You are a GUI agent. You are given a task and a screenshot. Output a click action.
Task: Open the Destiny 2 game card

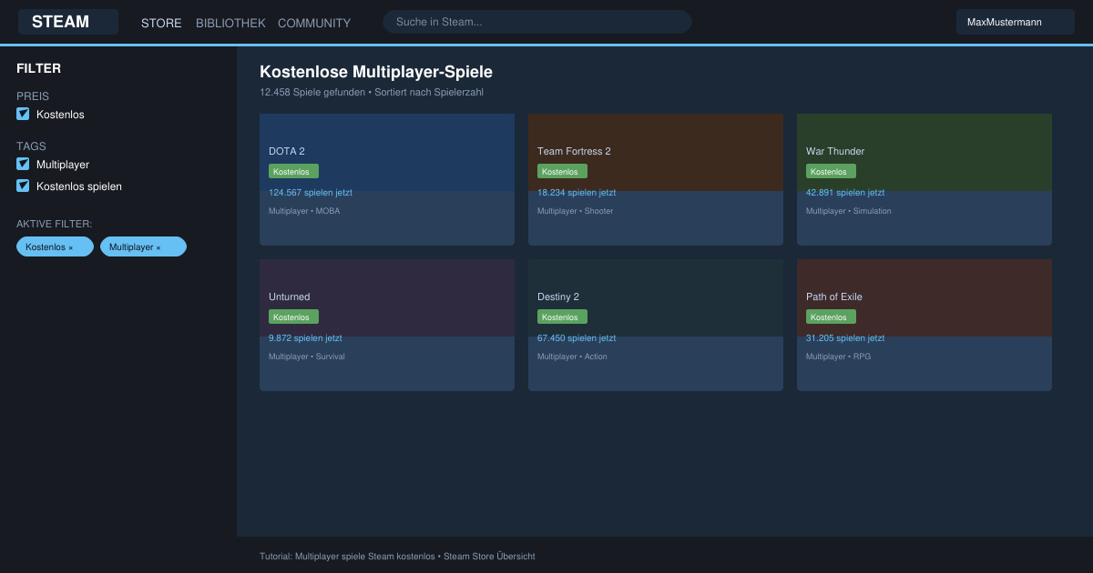pyautogui.click(x=656, y=325)
